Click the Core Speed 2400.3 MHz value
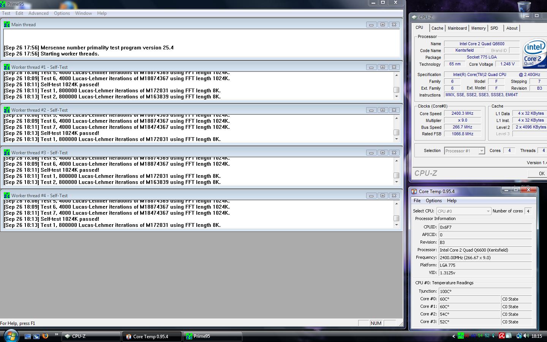 tap(462, 113)
